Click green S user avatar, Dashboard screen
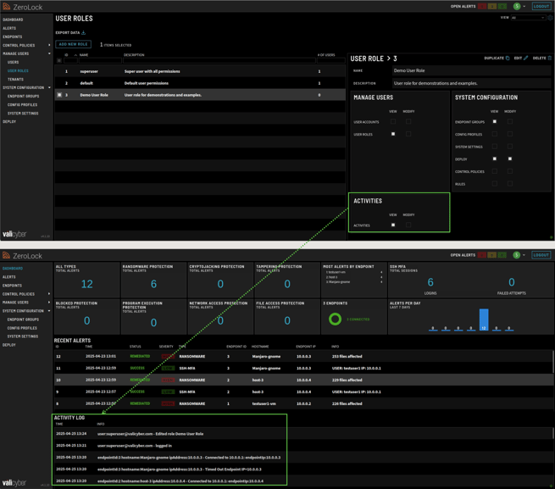This screenshot has height=489, width=555. tap(517, 255)
